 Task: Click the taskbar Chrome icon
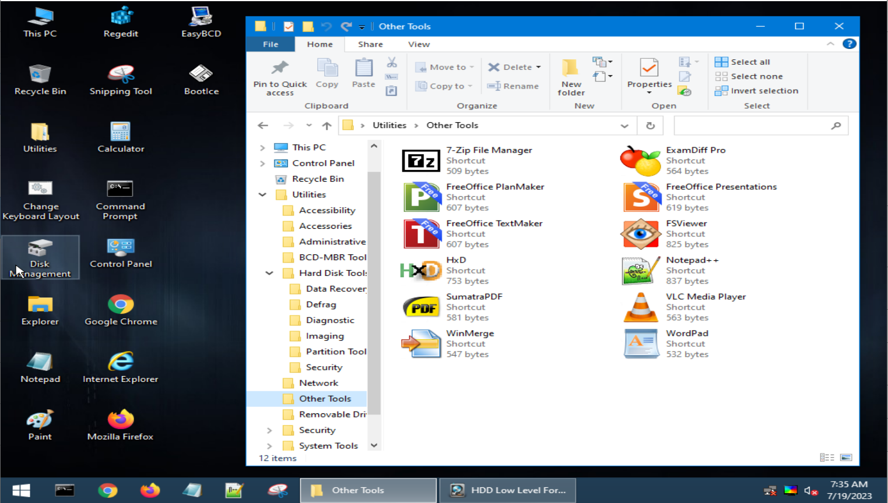pyautogui.click(x=107, y=490)
